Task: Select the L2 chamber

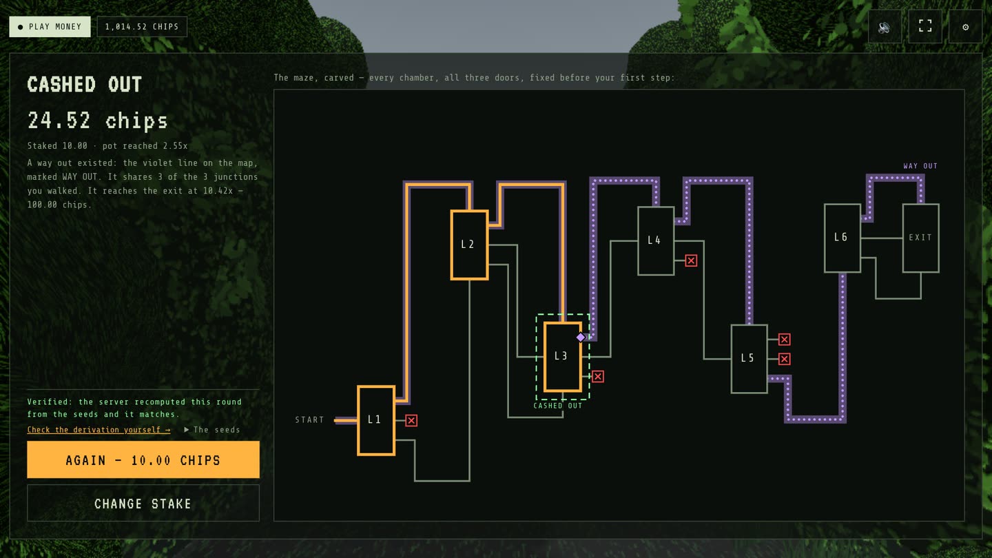Action: click(469, 245)
